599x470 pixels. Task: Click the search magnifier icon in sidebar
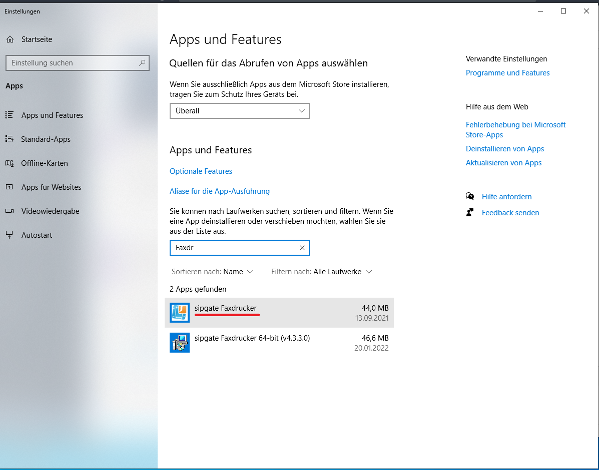142,63
